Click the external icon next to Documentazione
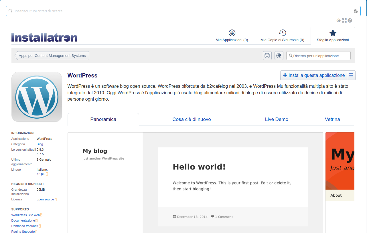This screenshot has width=367, height=233. pos(37,220)
